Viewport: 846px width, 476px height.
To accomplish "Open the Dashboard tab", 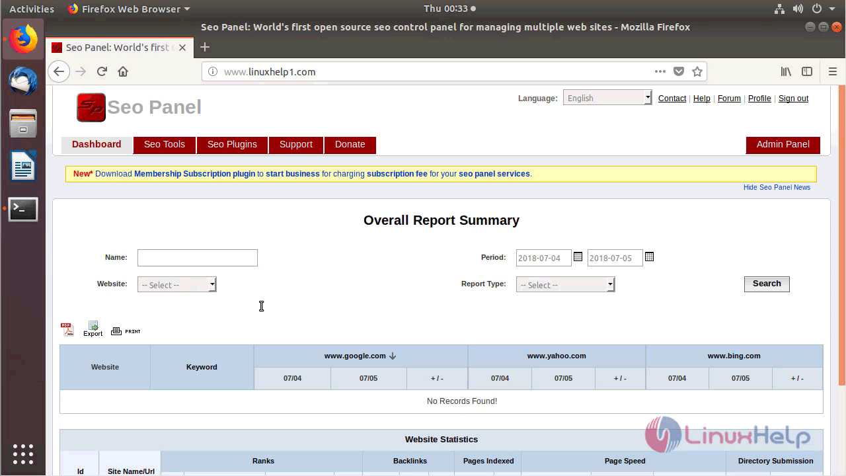I will click(x=96, y=144).
